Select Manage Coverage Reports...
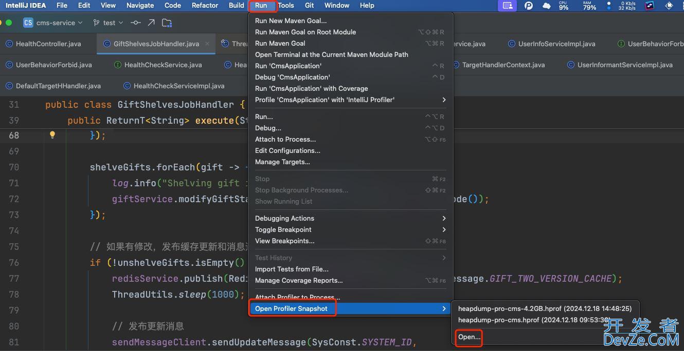The image size is (684, 351). click(x=351, y=280)
